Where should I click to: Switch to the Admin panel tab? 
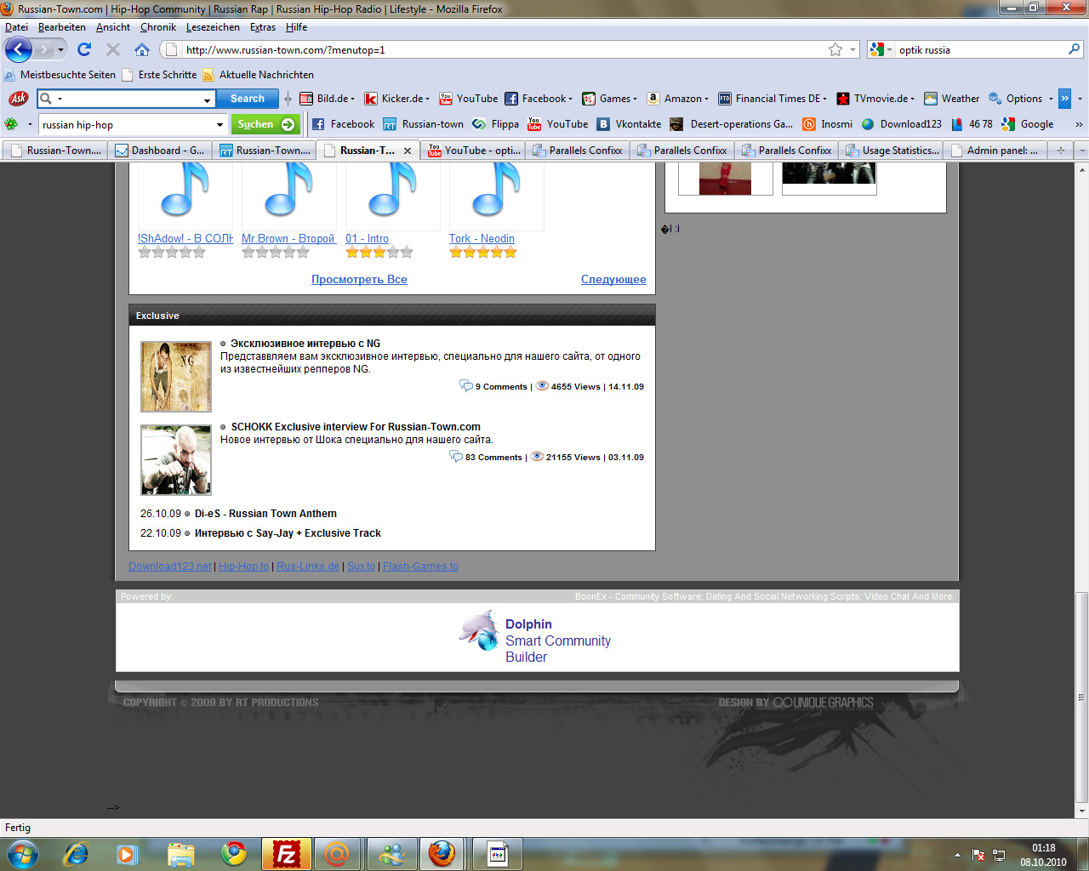tap(995, 151)
